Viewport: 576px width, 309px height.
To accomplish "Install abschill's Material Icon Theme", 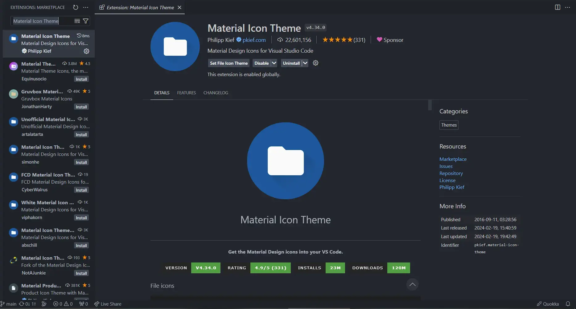I will 81,246.
